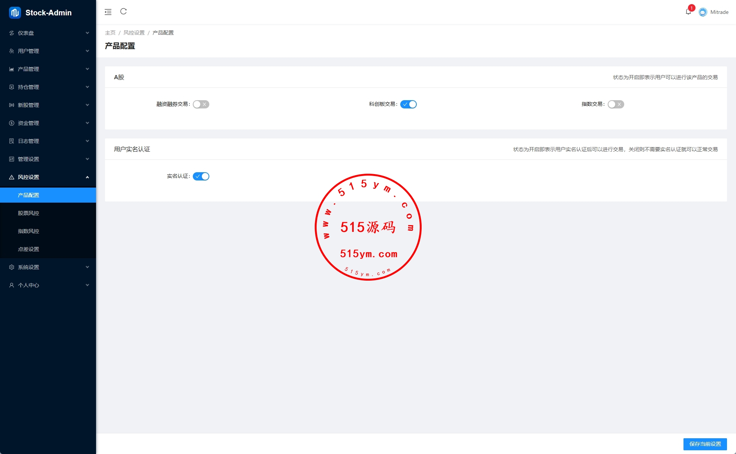
Task: Disable the 科创板交易 switch
Action: (408, 104)
